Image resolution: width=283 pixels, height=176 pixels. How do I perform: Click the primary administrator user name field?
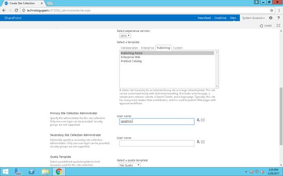click(157, 121)
